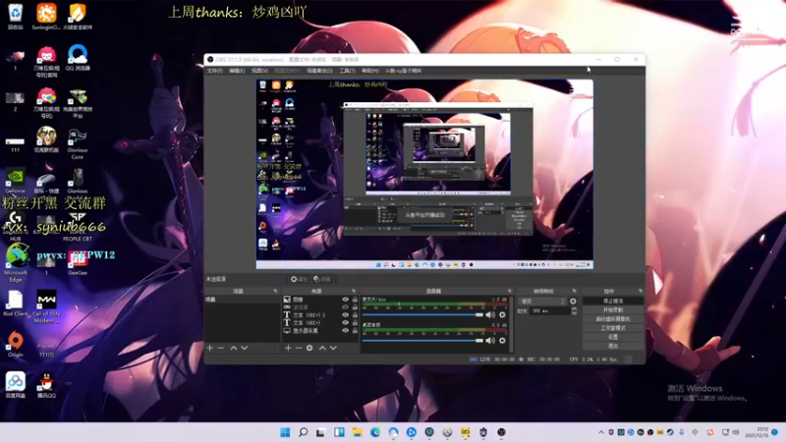The width and height of the screenshot is (786, 442).
Task: Click the 时长 300 ms duration field
Action: (x=550, y=311)
